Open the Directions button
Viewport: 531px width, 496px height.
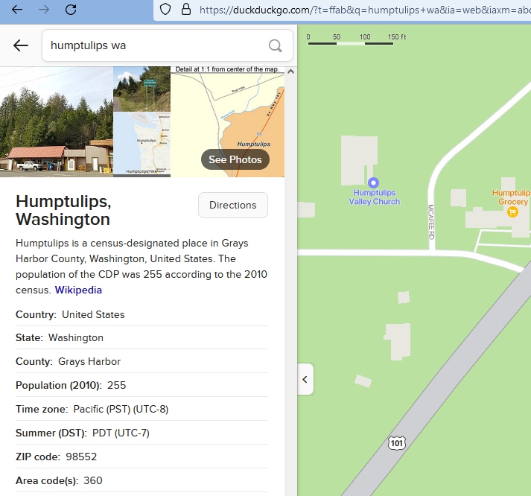[232, 206]
